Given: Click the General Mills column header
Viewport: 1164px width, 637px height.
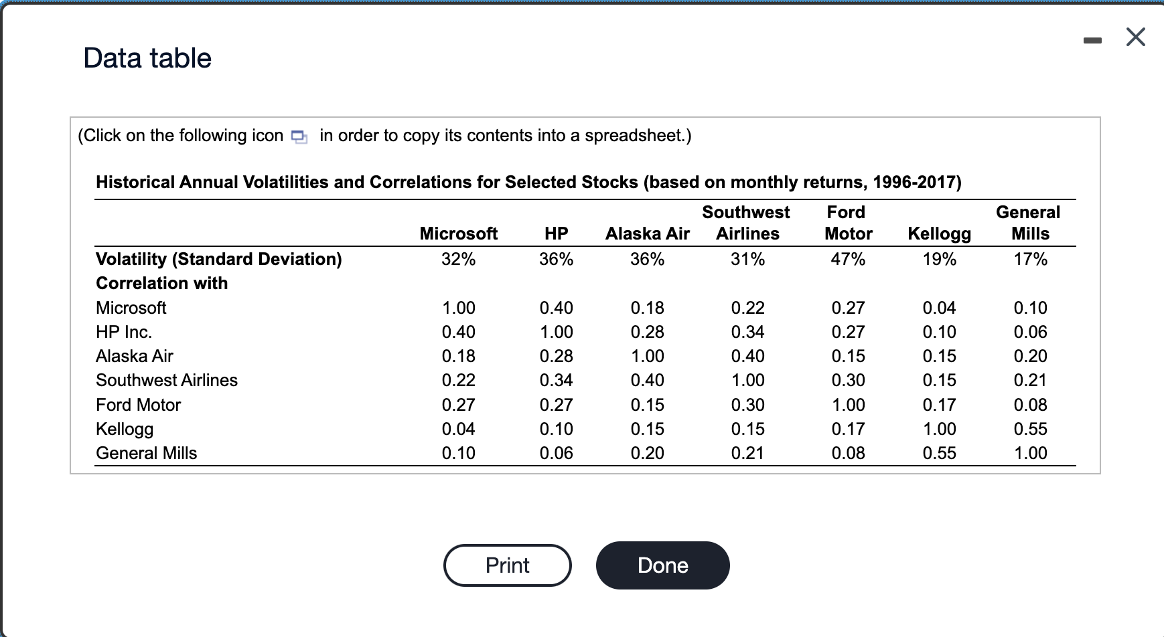Looking at the screenshot, I should pos(1029,223).
